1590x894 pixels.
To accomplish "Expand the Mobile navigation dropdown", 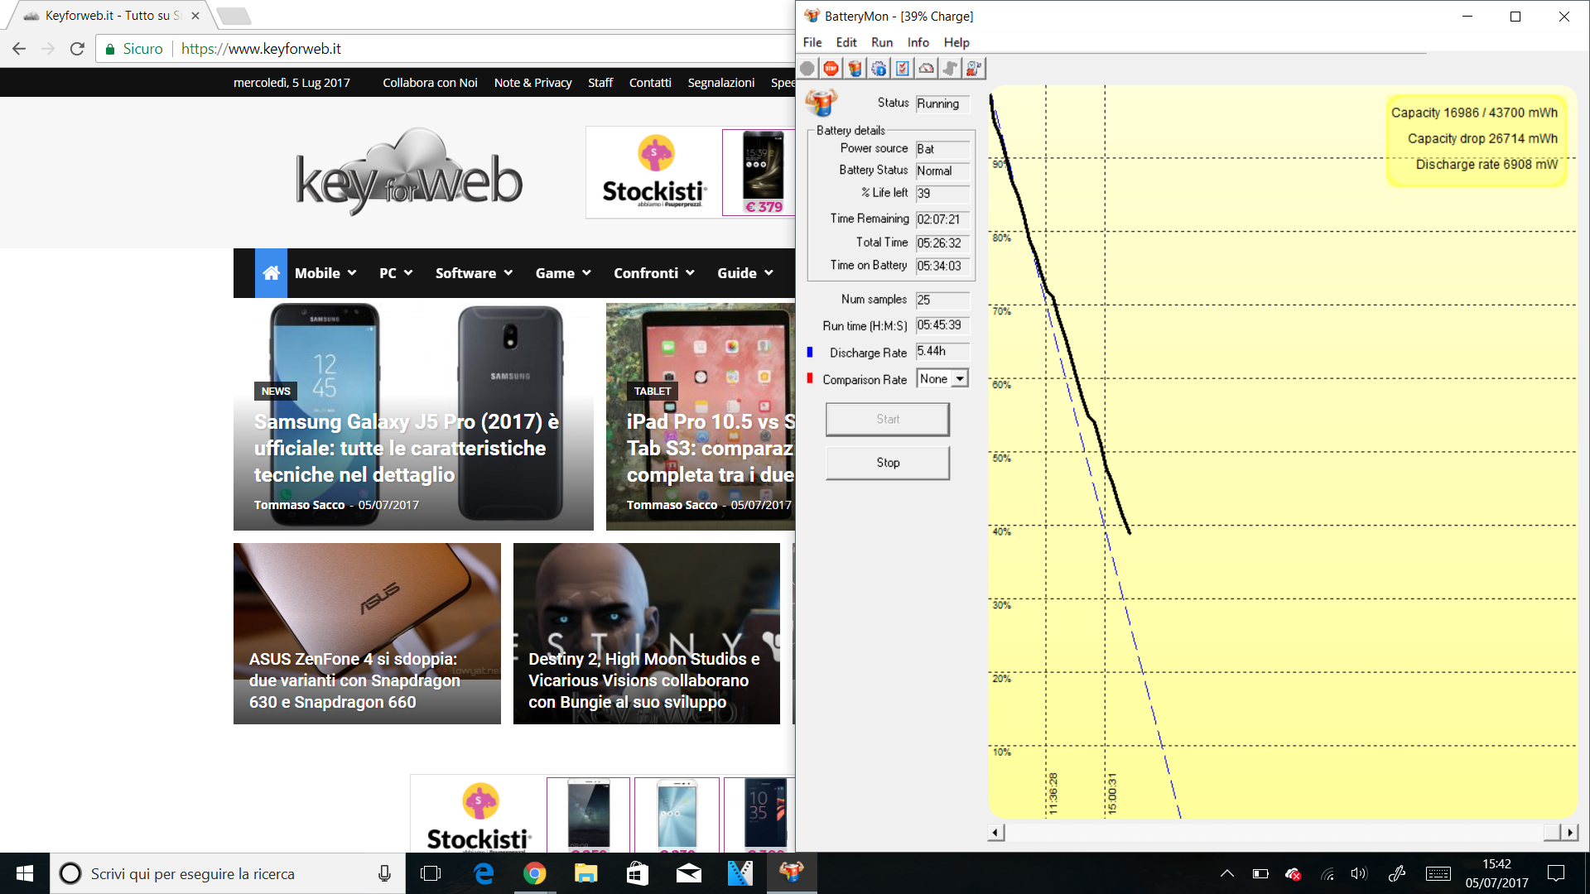I will click(x=325, y=273).
